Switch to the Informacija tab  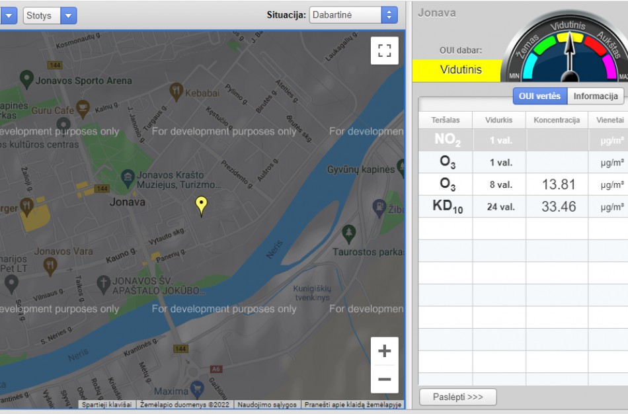click(x=595, y=97)
